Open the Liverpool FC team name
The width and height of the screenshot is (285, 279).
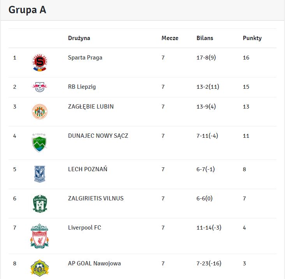click(x=84, y=228)
